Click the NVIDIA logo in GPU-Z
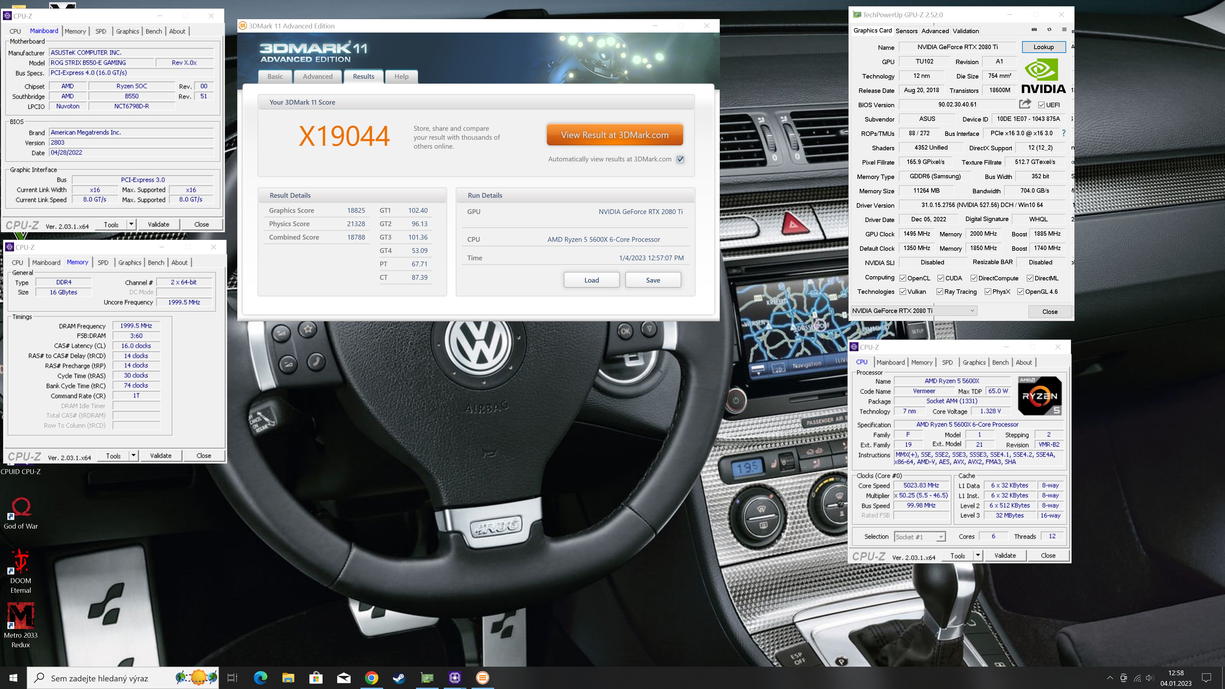This screenshot has width=1225, height=689. (1043, 76)
